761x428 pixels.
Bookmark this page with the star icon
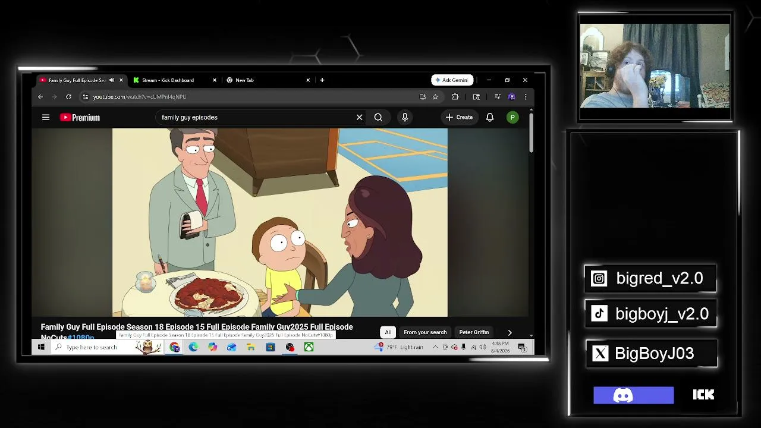pyautogui.click(x=435, y=97)
